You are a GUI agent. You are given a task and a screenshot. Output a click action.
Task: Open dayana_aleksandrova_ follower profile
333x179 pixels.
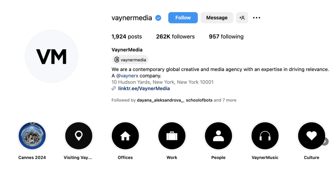[160, 100]
